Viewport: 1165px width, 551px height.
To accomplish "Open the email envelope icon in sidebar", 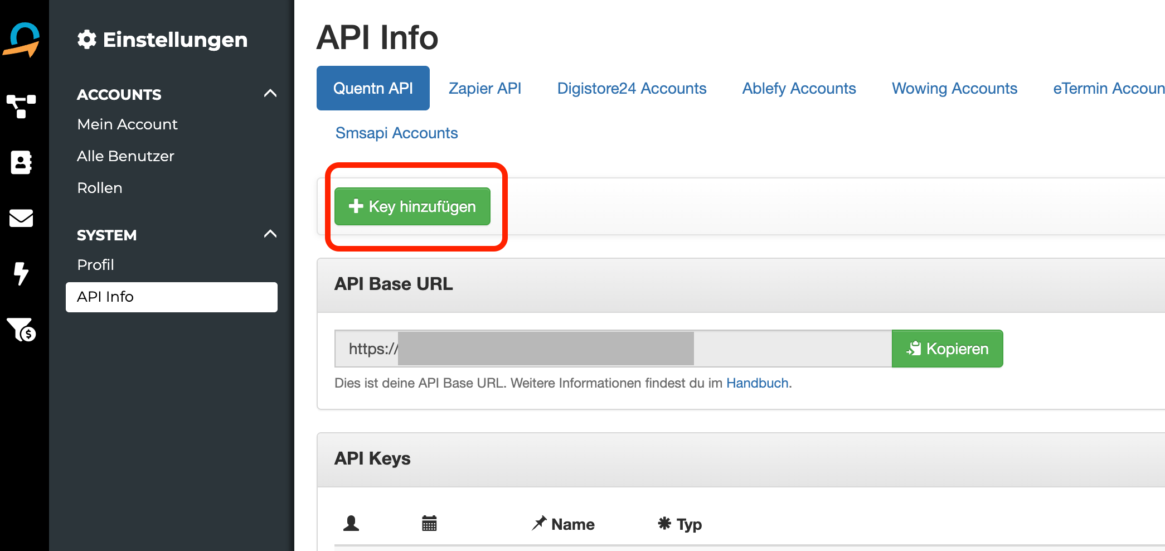I will (x=21, y=218).
